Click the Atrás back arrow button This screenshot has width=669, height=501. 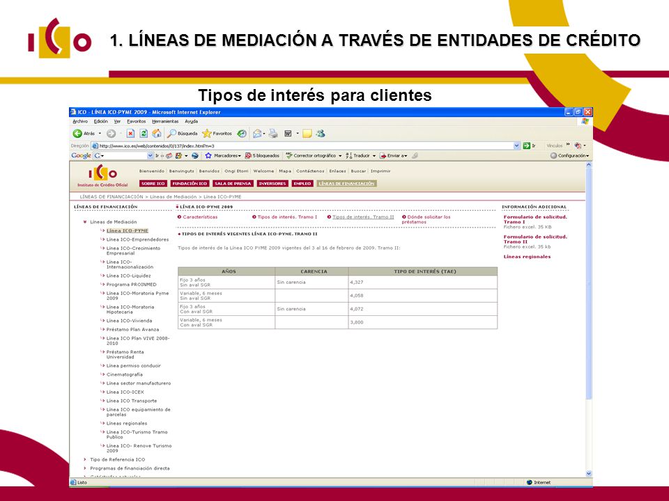[x=77, y=134]
